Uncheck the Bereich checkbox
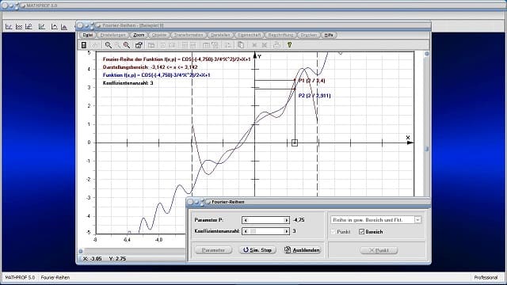This screenshot has width=507, height=285. pos(361,232)
